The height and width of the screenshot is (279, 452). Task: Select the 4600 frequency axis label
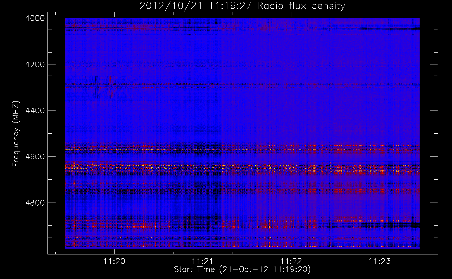pos(35,157)
